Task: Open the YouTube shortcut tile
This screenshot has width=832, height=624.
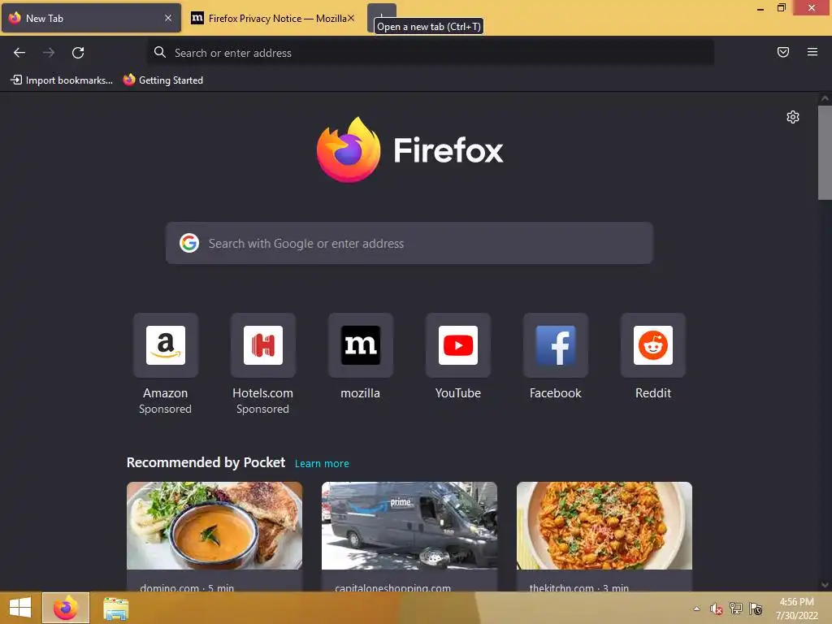Action: click(458, 345)
